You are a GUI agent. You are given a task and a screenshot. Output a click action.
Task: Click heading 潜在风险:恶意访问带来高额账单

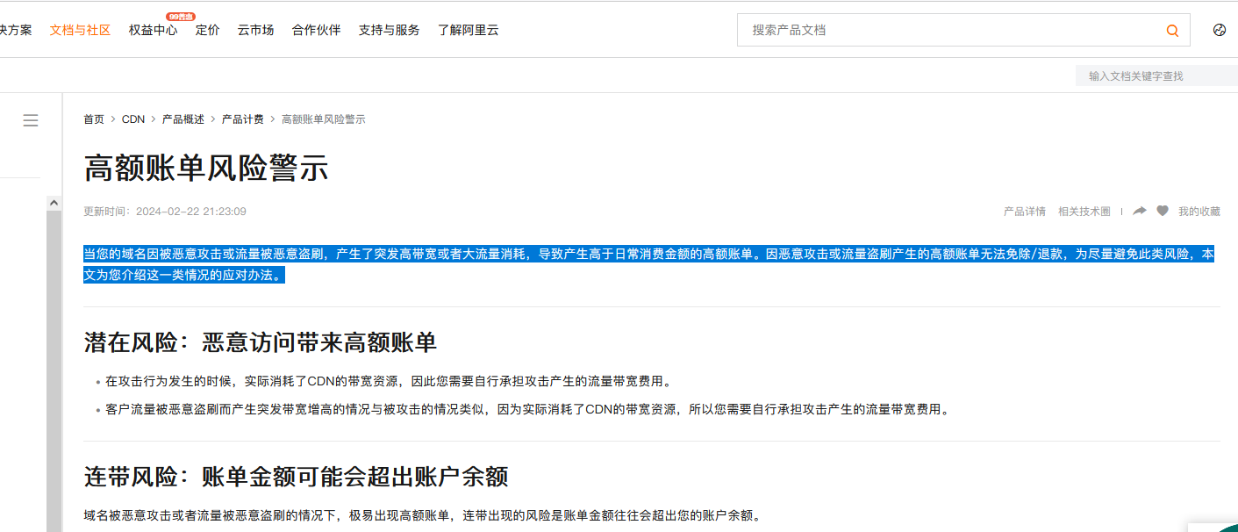click(x=261, y=342)
